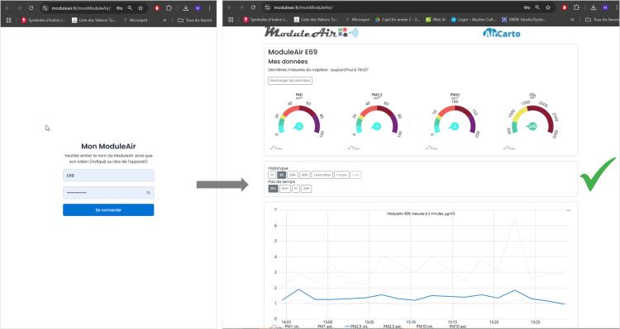
Task: Click the ModuleAir logo
Action: click(311, 32)
